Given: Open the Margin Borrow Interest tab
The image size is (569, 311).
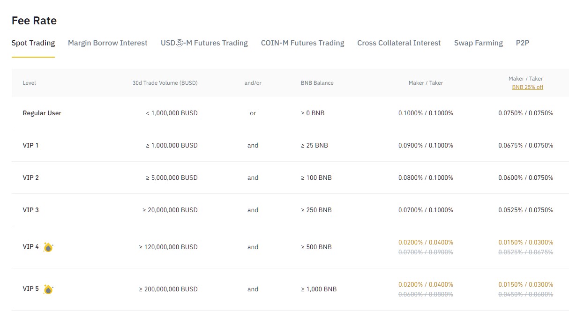Looking at the screenshot, I should tap(108, 43).
